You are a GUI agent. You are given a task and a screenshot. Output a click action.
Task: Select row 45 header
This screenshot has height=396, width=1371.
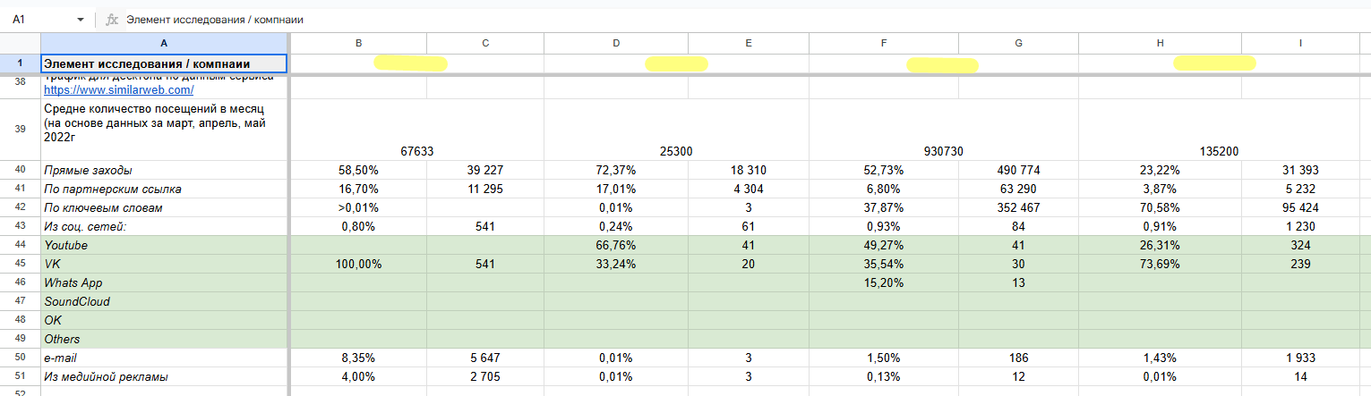(21, 264)
